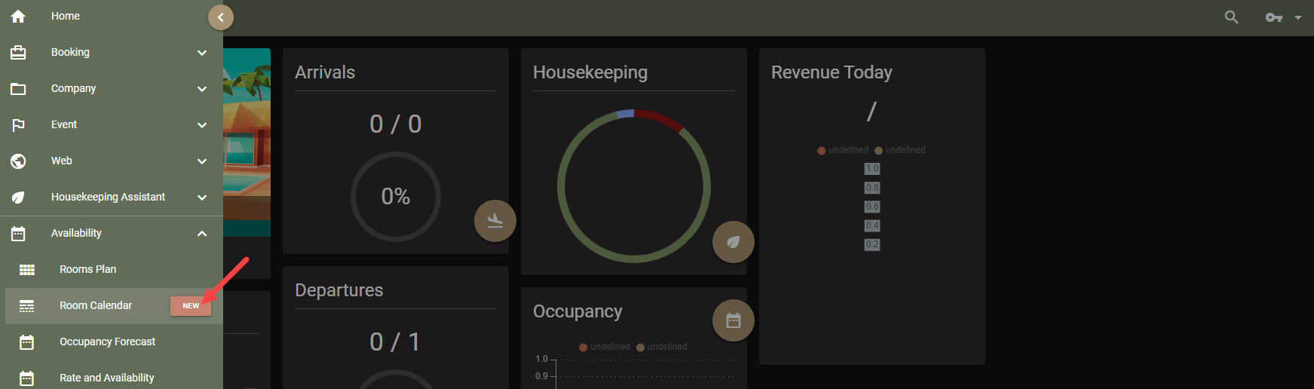The image size is (1314, 389).
Task: Expand the Event menu chevron
Action: (202, 125)
